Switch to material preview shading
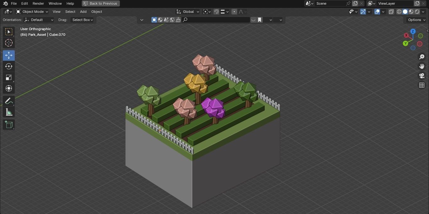 point(411,12)
